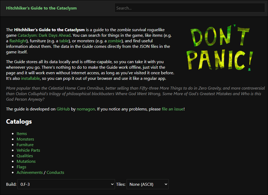This screenshot has height=195, width=268.
Task: View the Qualities catalog
Action: 25,156
